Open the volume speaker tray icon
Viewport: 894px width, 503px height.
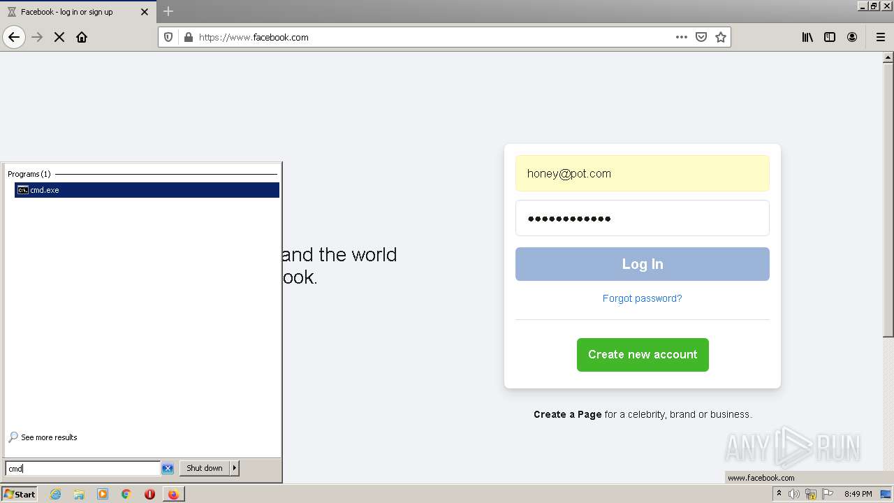[x=794, y=494]
